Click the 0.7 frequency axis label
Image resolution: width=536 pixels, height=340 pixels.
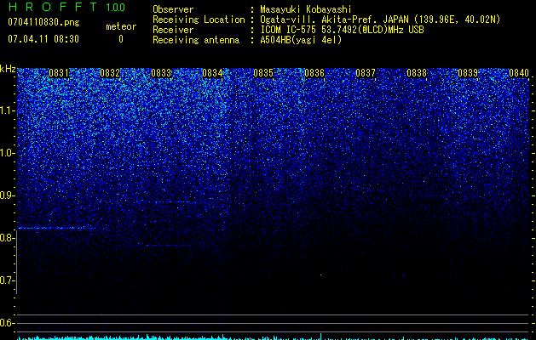pos(8,280)
